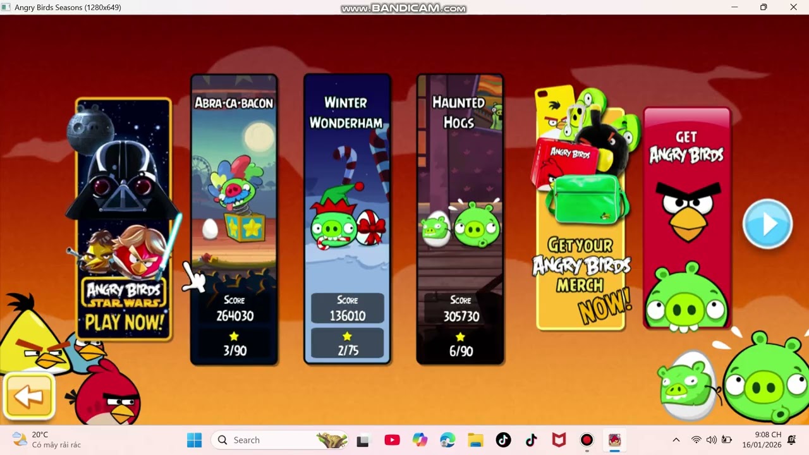
Task: Maximize the Angry Birds Seasons window
Action: [763, 8]
